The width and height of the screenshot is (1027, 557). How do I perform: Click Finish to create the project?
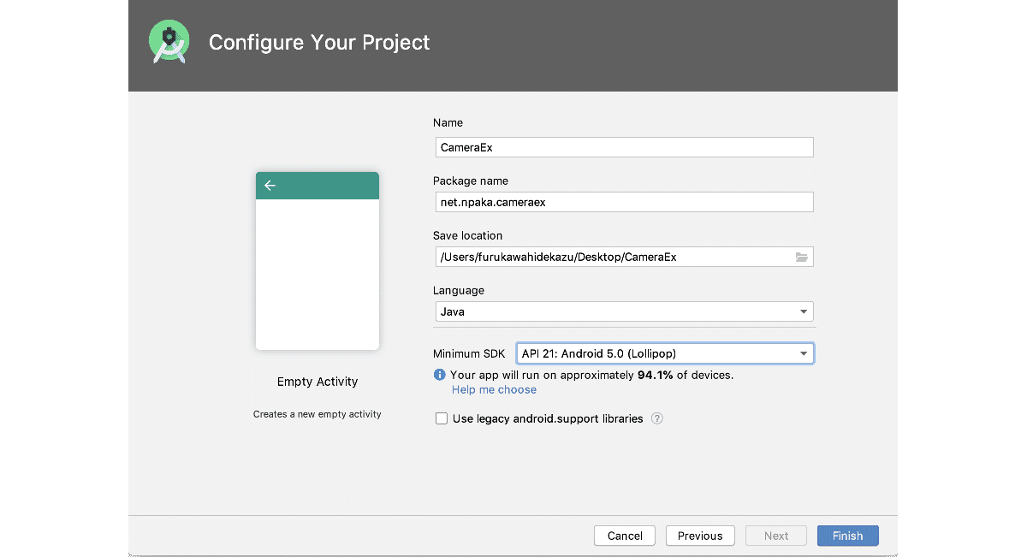click(847, 536)
